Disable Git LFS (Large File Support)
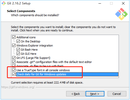 [14, 58]
